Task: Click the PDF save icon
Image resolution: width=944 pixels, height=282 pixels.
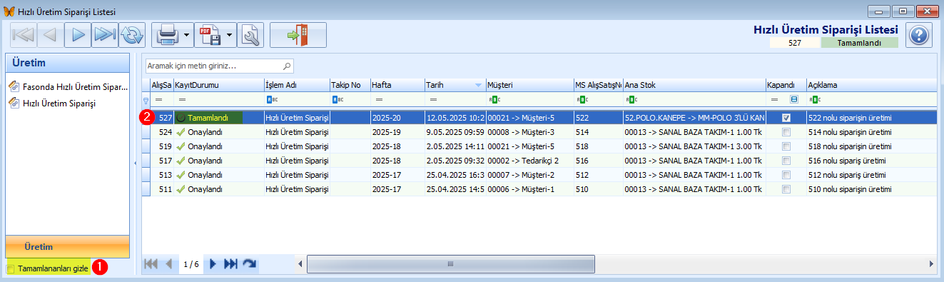Action: click(210, 34)
